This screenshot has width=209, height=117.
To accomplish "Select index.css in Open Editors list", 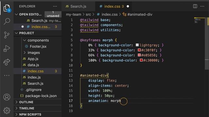I will point(38,27).
